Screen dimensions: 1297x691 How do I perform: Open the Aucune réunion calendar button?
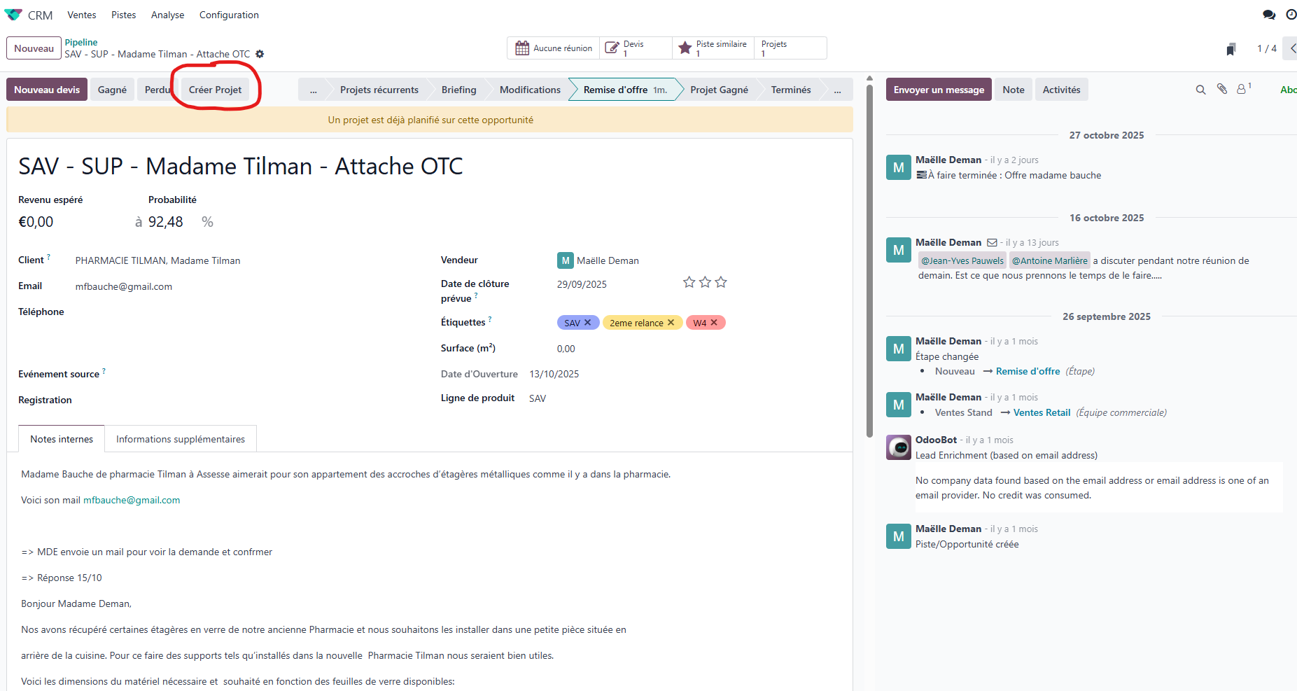click(x=554, y=48)
